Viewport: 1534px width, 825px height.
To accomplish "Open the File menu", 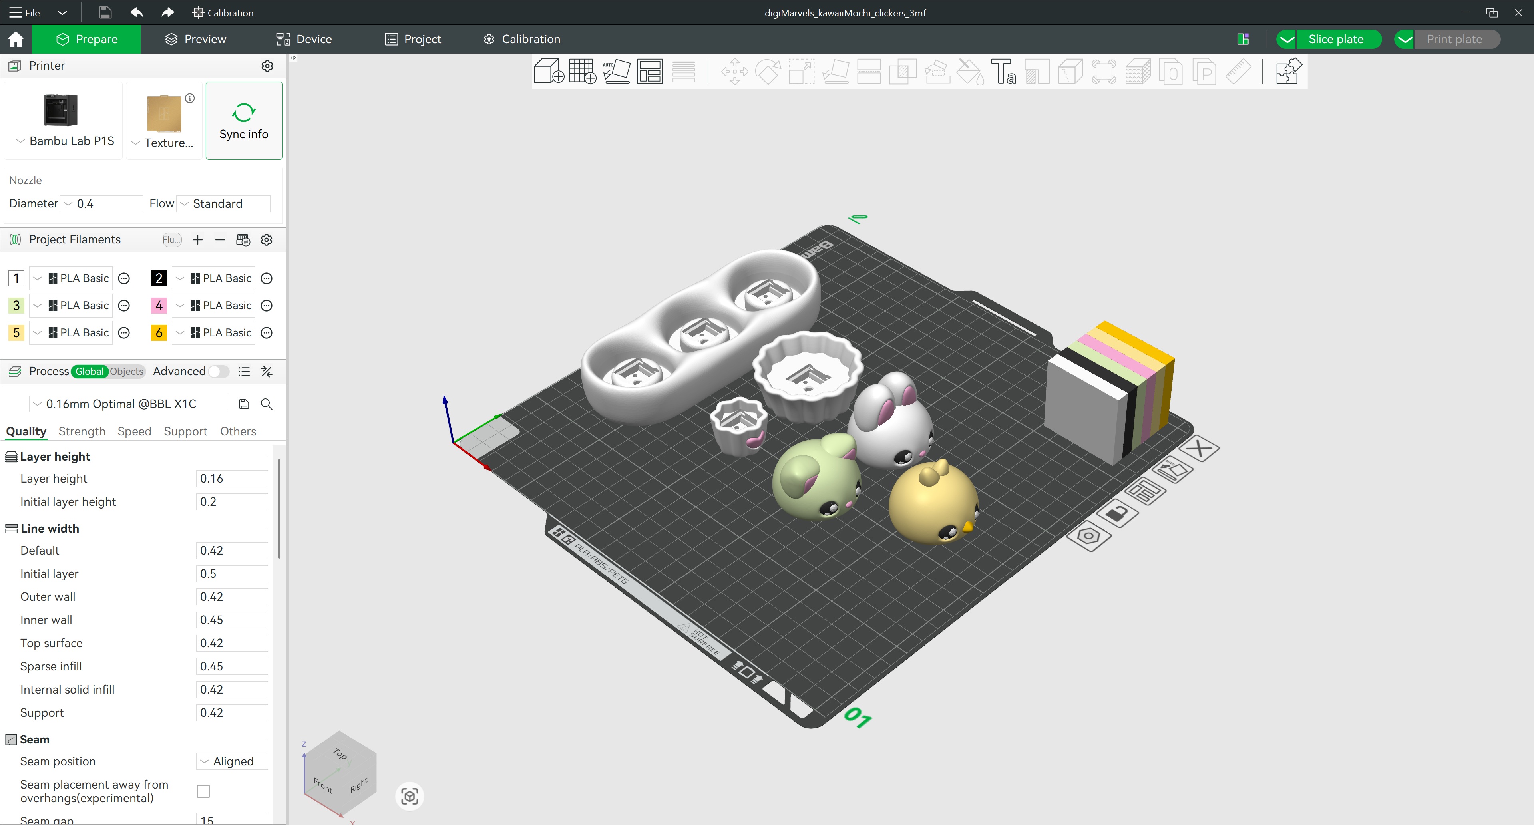I will [24, 12].
